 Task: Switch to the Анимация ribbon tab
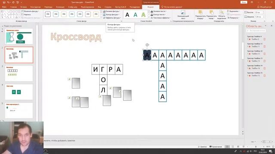click(x=60, y=7)
